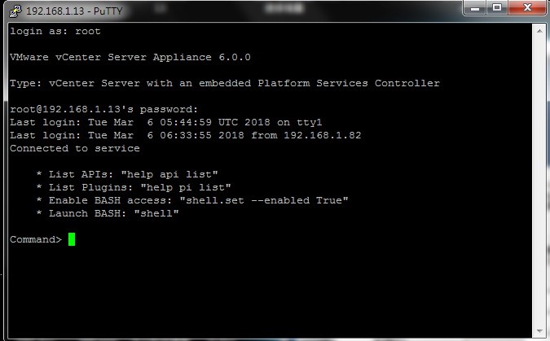The image size is (550, 341).
Task: Click the Command> prompt text
Action: point(36,240)
